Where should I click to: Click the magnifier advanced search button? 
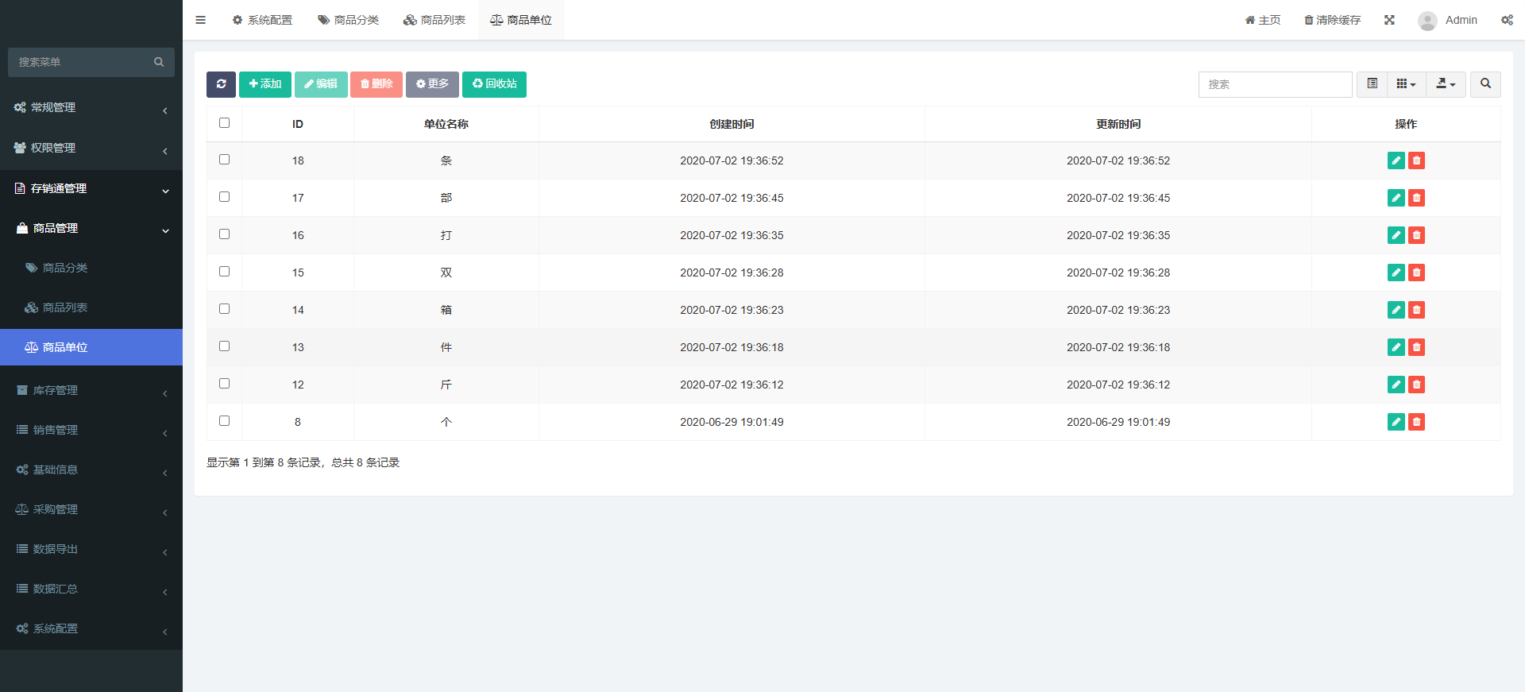click(x=1485, y=84)
